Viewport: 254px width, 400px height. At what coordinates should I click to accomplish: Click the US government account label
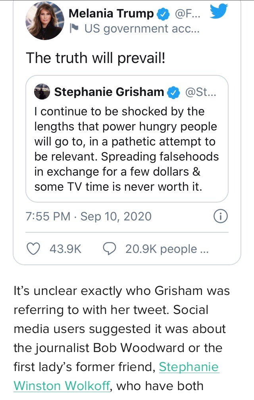(142, 29)
